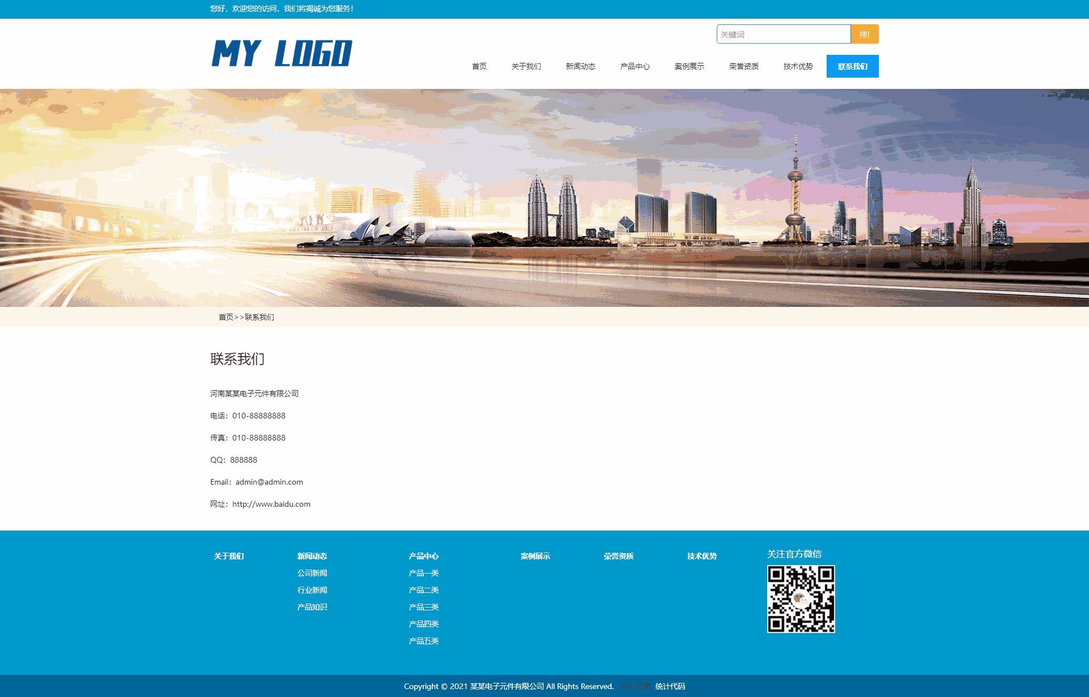Open the 案例展示 page
1089x697 pixels.
tap(689, 66)
